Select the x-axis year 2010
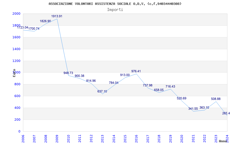 click(x=68, y=139)
